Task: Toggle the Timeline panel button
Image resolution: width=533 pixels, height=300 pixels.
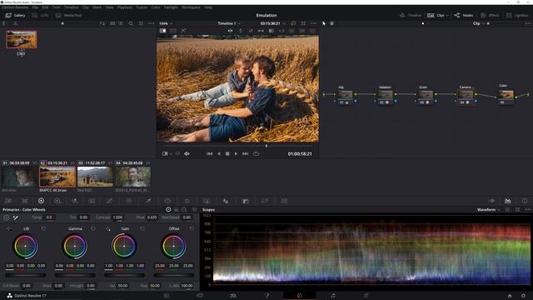Action: [x=411, y=15]
